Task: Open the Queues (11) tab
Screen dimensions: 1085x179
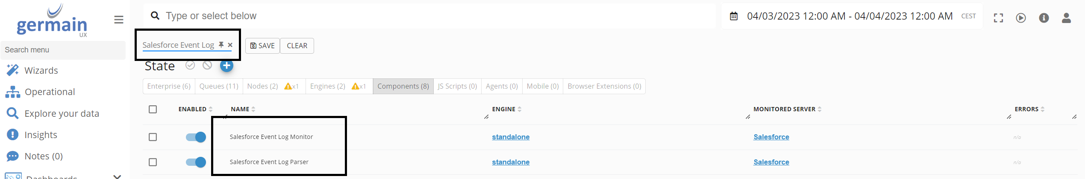Action: [219, 87]
